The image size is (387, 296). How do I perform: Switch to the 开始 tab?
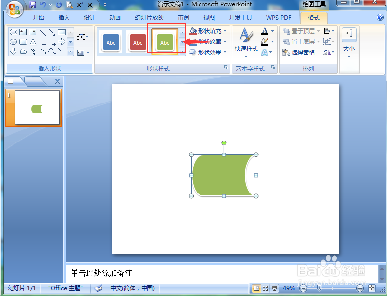[39, 17]
